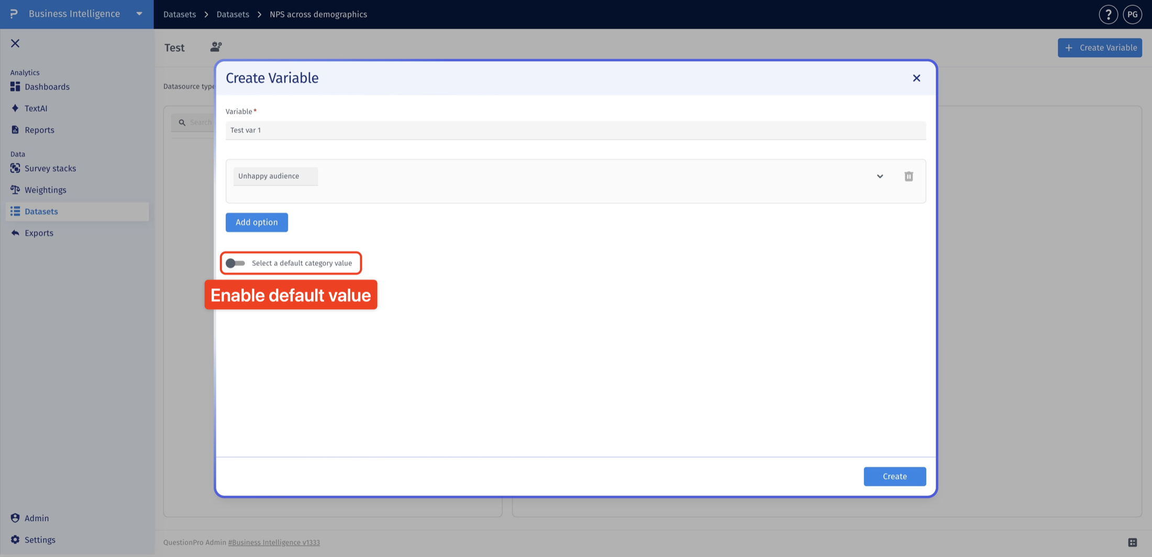Open Exports in the sidebar
Screen dimensions: 1152x557
[x=39, y=233]
